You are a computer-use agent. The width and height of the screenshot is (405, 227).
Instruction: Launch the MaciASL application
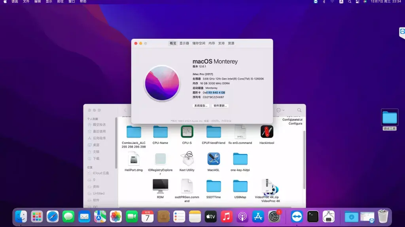[x=214, y=159]
